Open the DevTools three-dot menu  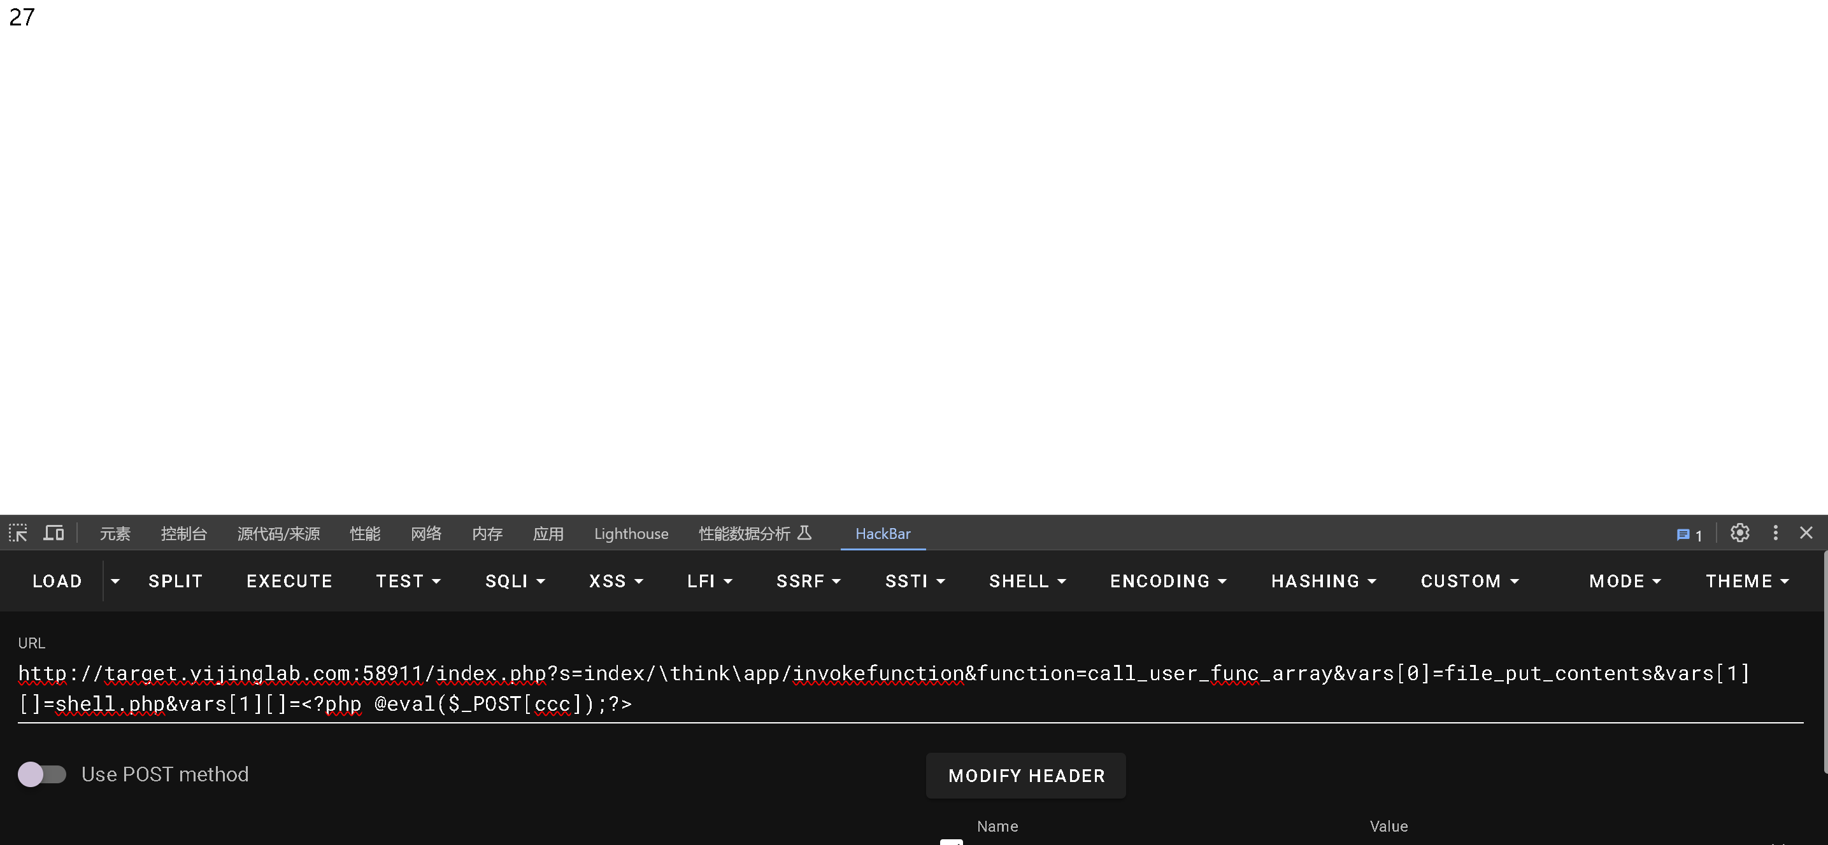(1776, 533)
